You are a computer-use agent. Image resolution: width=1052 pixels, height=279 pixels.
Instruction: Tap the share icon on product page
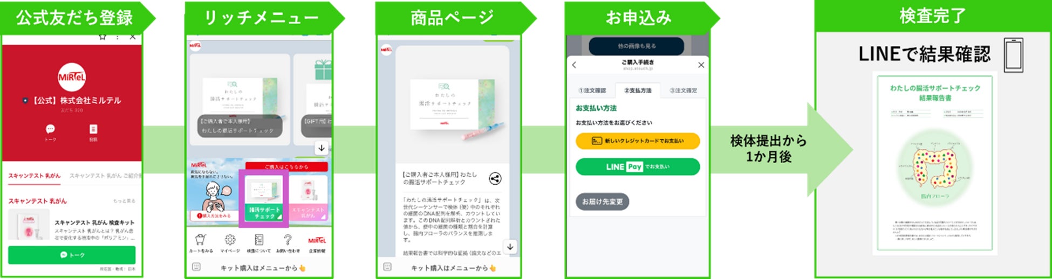pyautogui.click(x=495, y=179)
